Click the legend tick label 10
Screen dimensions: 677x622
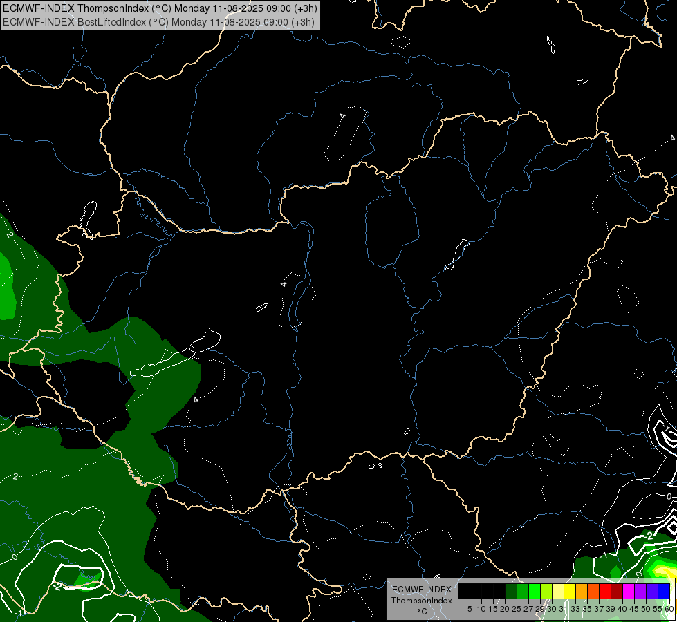tap(481, 609)
